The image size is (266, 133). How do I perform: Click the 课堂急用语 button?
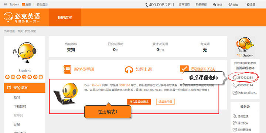pyautogui.click(x=165, y=102)
